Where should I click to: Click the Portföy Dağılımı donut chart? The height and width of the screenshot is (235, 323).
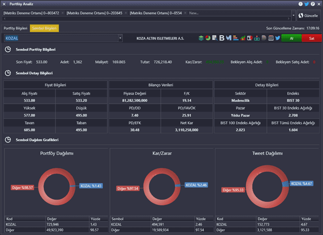pos(57,186)
